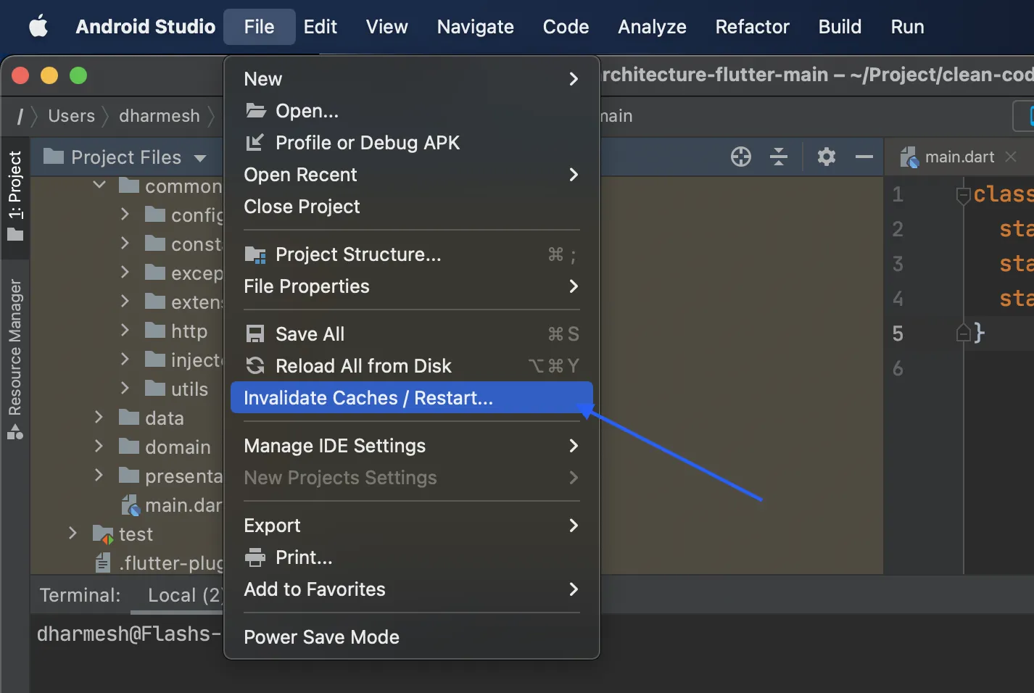
Task: Toggle Power Save Mode
Action: point(321,637)
